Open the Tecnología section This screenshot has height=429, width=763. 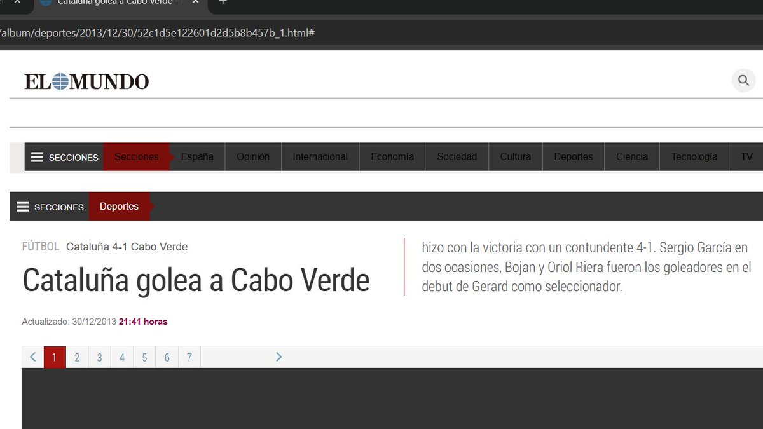(694, 157)
